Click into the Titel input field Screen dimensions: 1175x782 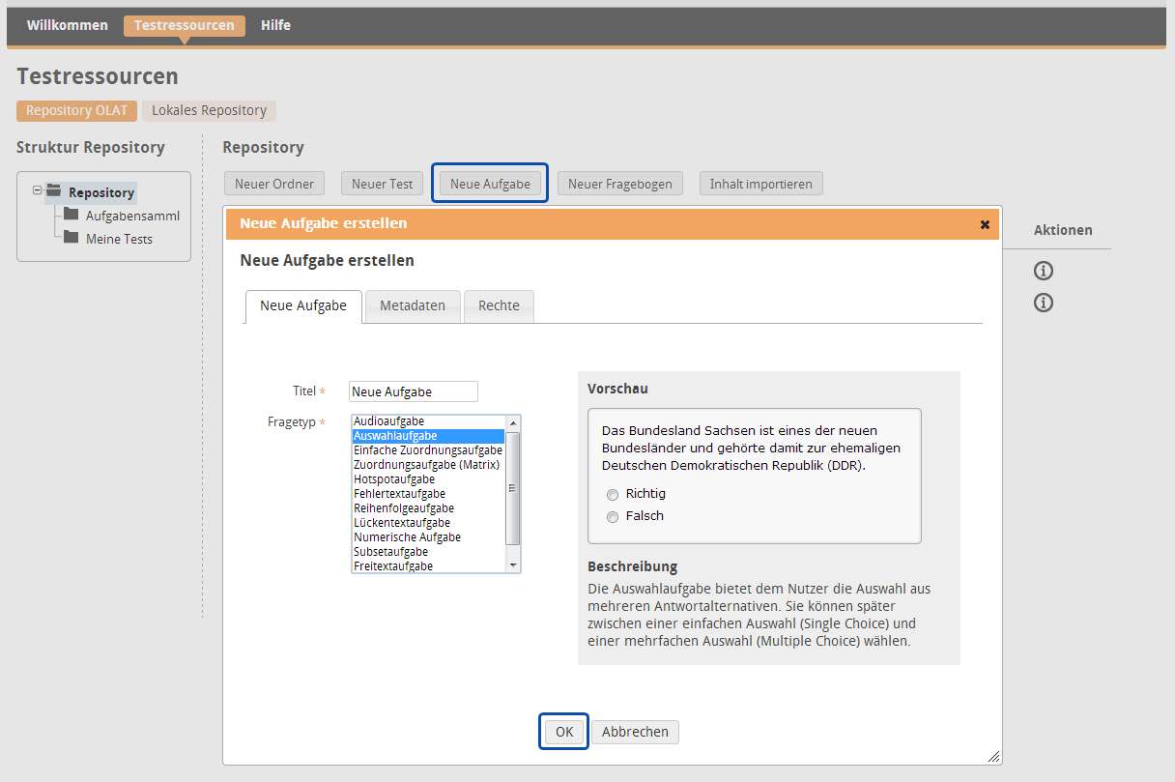coord(413,391)
